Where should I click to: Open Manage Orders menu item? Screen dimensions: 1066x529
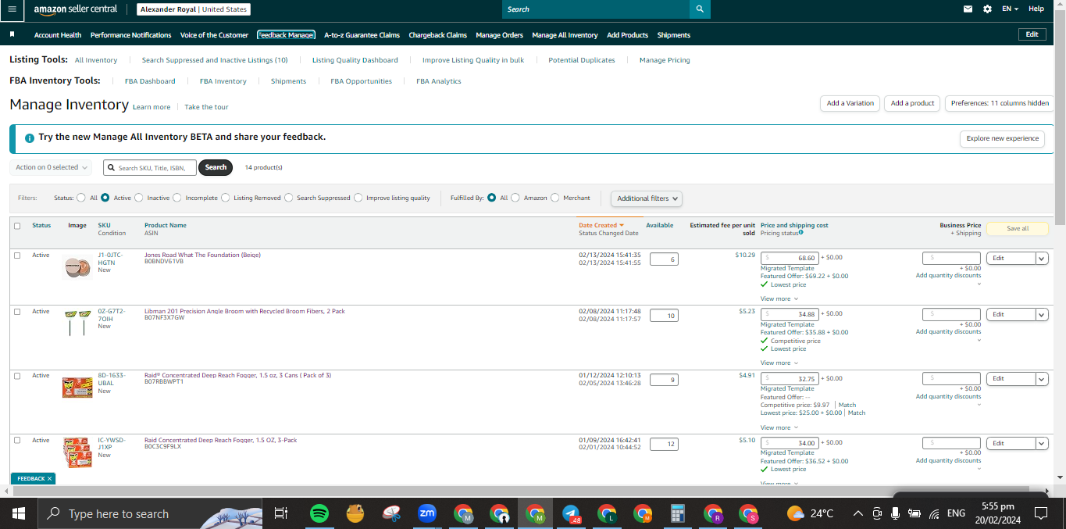click(x=499, y=35)
